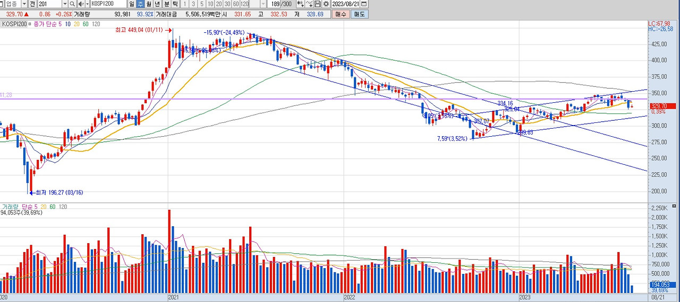Select the 20 interval button
Viewport: 680px width, 302px height.
coord(219,4)
